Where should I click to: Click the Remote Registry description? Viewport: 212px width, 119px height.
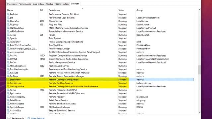(x=57, y=97)
